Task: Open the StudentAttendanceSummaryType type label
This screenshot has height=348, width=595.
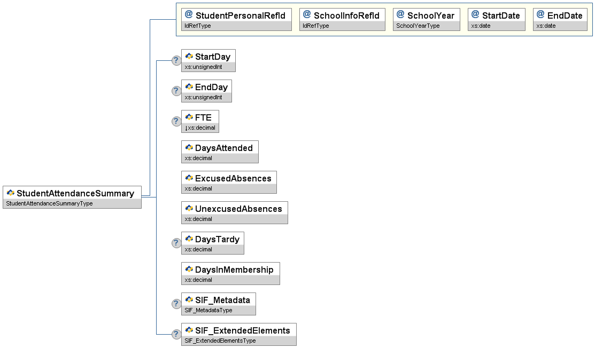Action: coord(49,203)
